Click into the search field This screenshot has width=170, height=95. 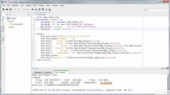tap(155, 10)
